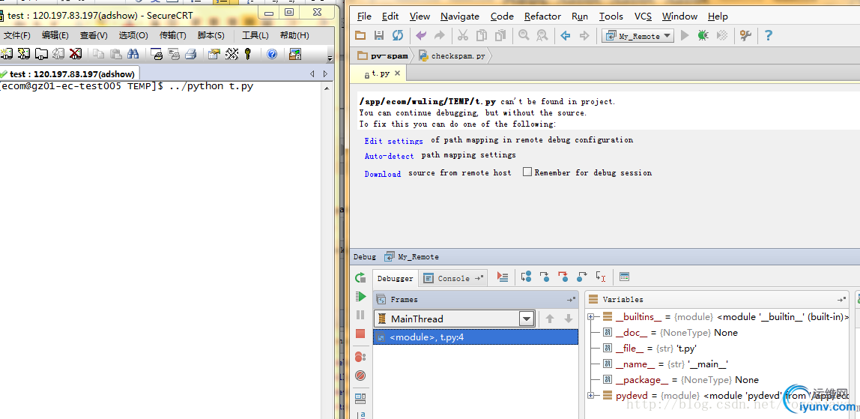Viewport: 860px width, 419px height.
Task: Open the Refactor menu
Action: click(x=542, y=16)
